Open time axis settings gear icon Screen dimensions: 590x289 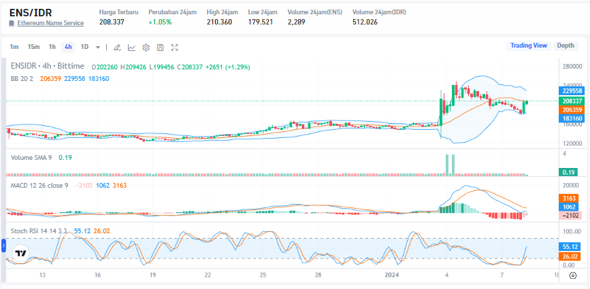click(573, 275)
